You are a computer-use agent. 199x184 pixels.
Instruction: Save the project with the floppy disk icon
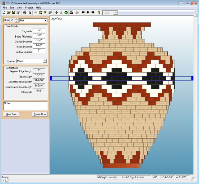pos(14,13)
